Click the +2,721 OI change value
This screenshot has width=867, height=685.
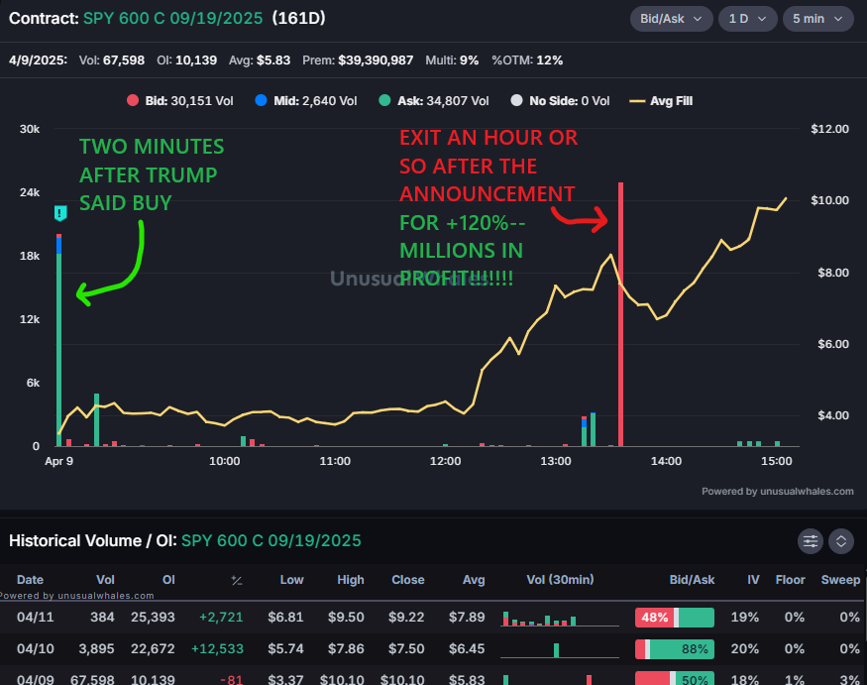[x=221, y=617]
